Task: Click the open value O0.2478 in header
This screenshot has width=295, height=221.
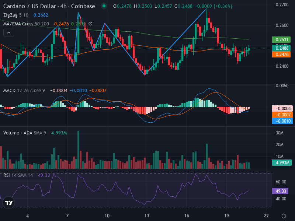Action: (x=122, y=6)
